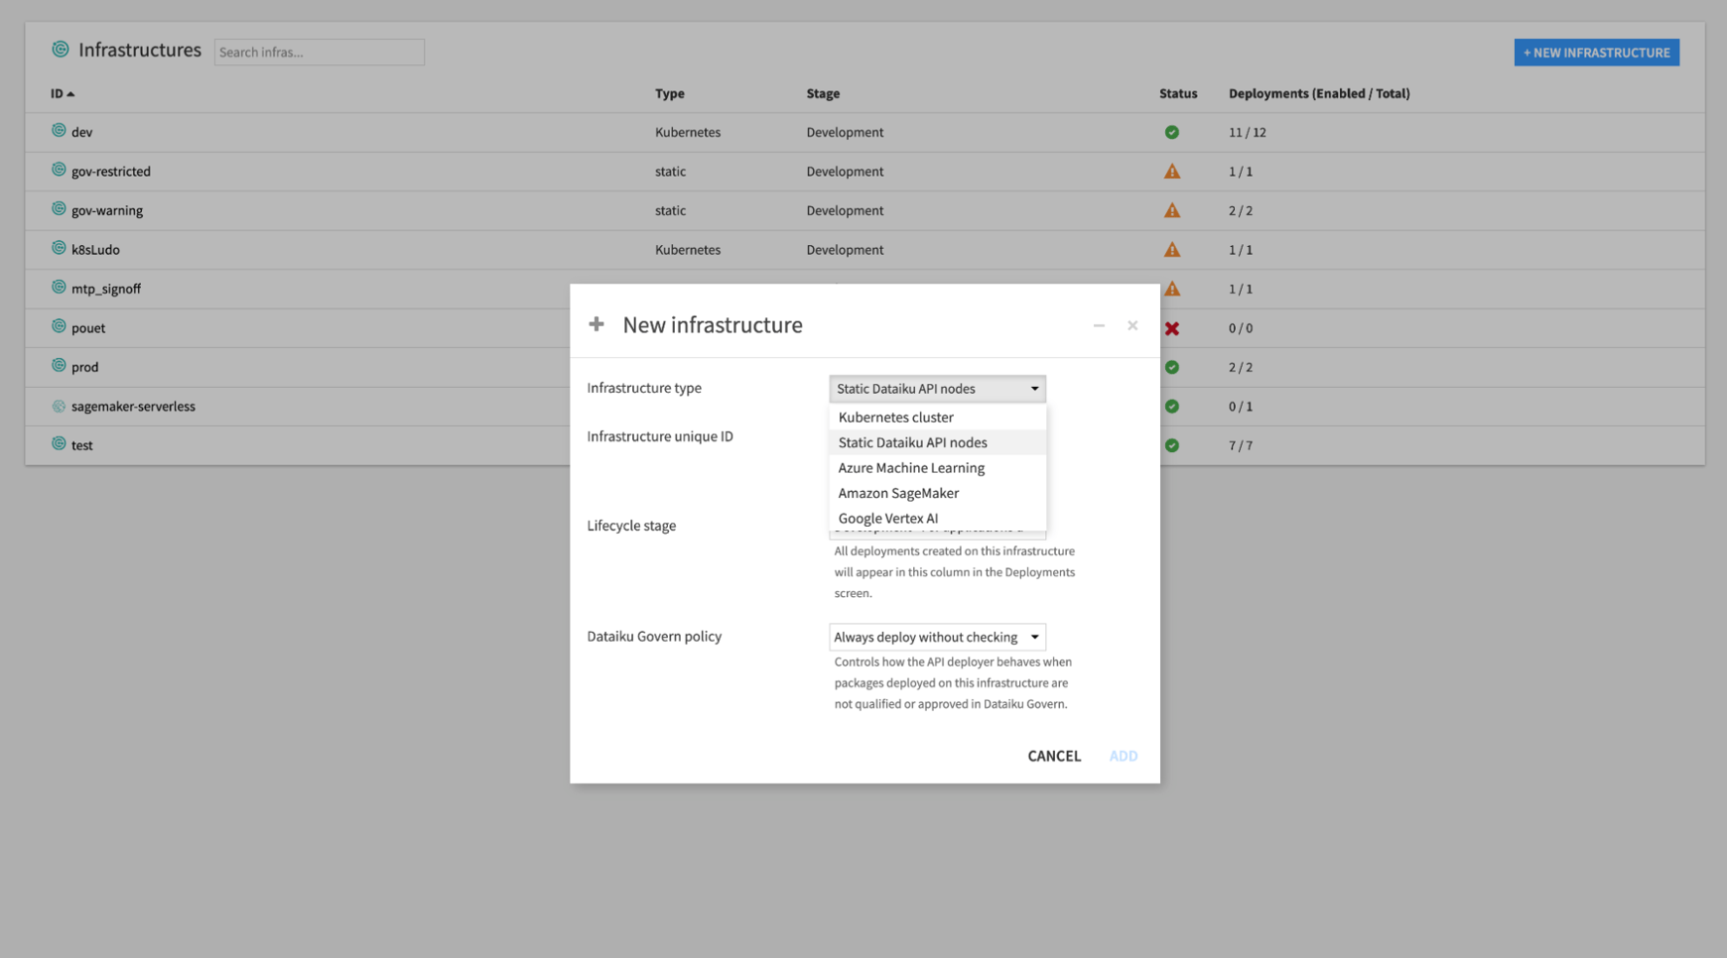Click the ID column sort arrow
Image resolution: width=1727 pixels, height=958 pixels.
pyautogui.click(x=71, y=93)
